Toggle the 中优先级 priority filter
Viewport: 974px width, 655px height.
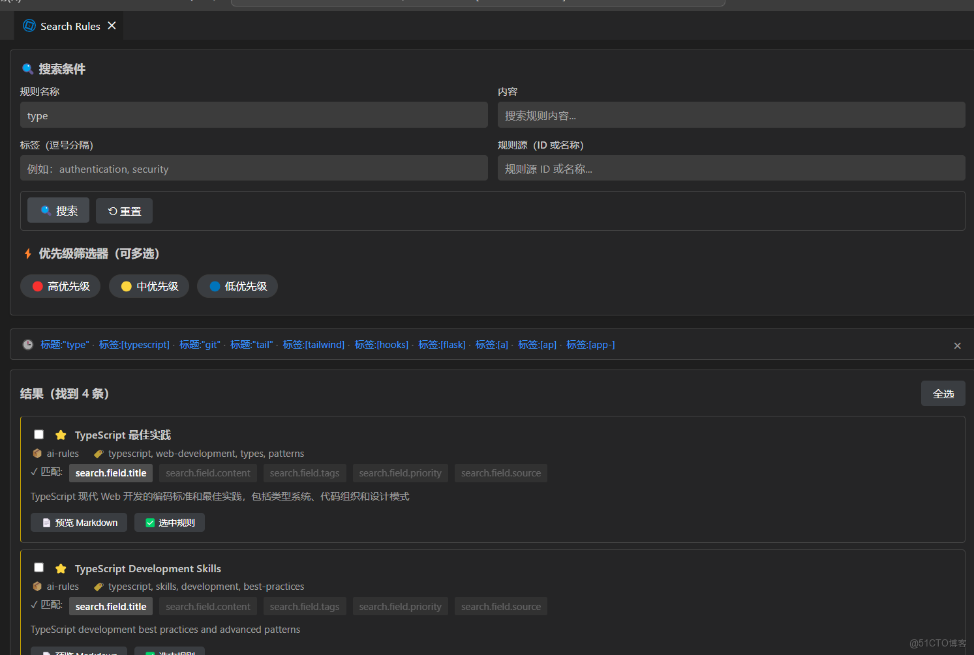(149, 286)
